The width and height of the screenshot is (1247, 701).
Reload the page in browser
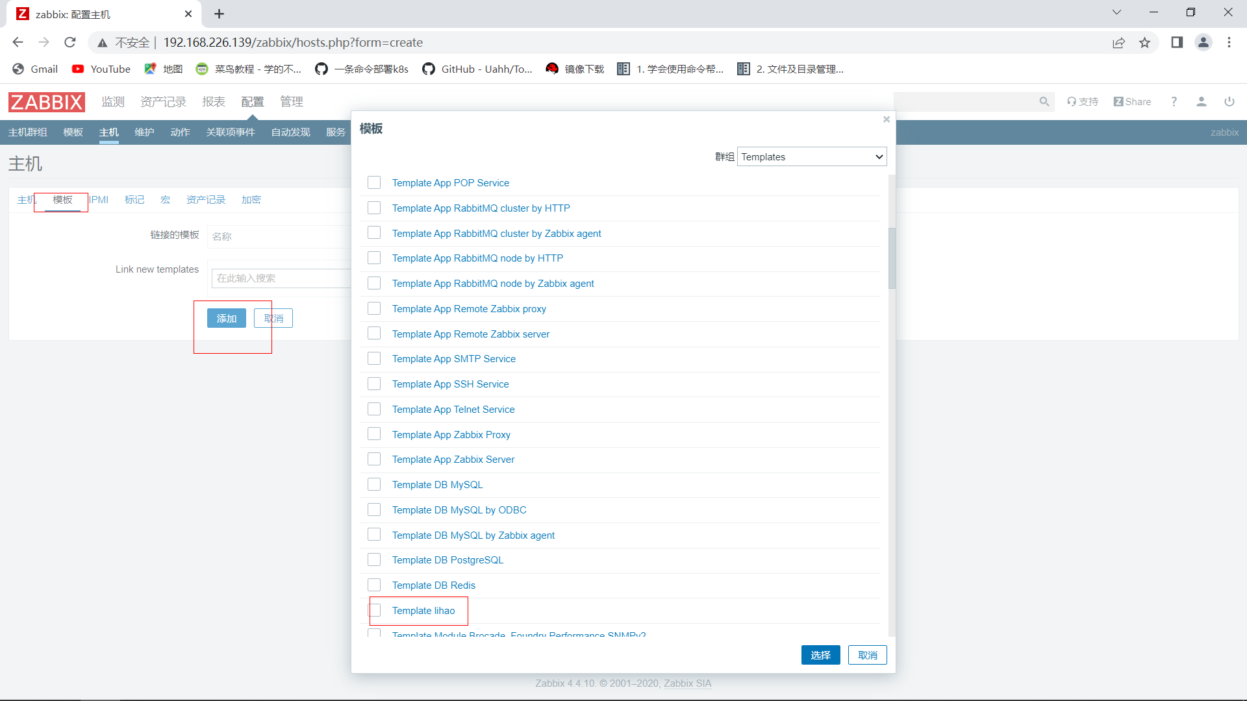[70, 43]
